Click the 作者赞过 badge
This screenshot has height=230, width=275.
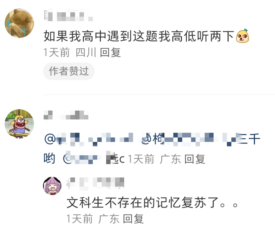point(69,71)
